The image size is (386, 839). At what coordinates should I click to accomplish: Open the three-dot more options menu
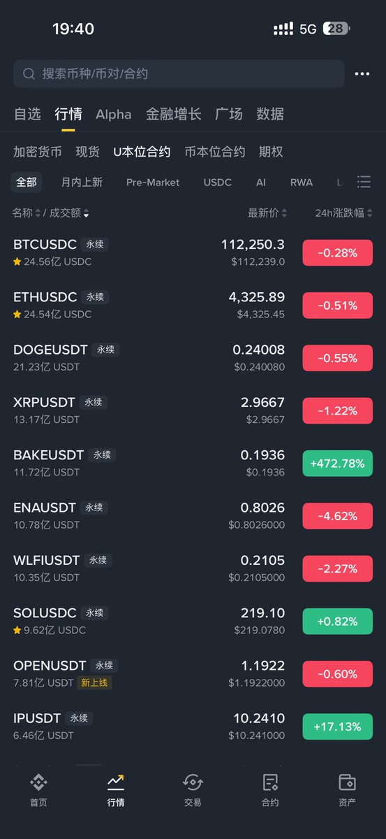pyautogui.click(x=362, y=73)
